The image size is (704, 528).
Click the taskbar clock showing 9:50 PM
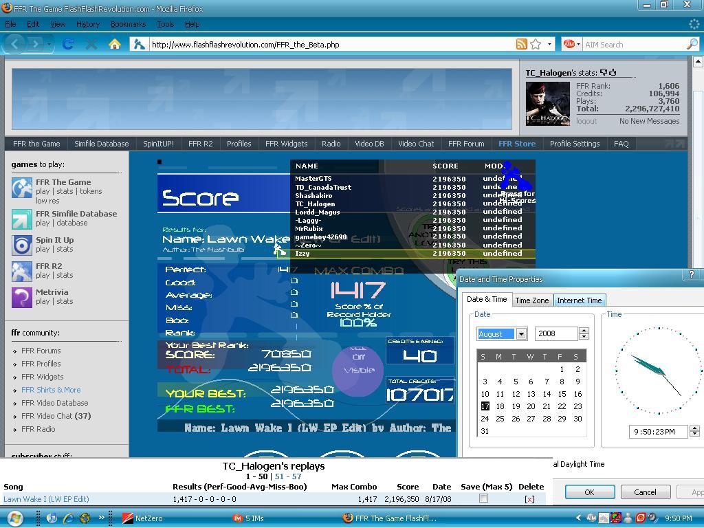(x=678, y=518)
